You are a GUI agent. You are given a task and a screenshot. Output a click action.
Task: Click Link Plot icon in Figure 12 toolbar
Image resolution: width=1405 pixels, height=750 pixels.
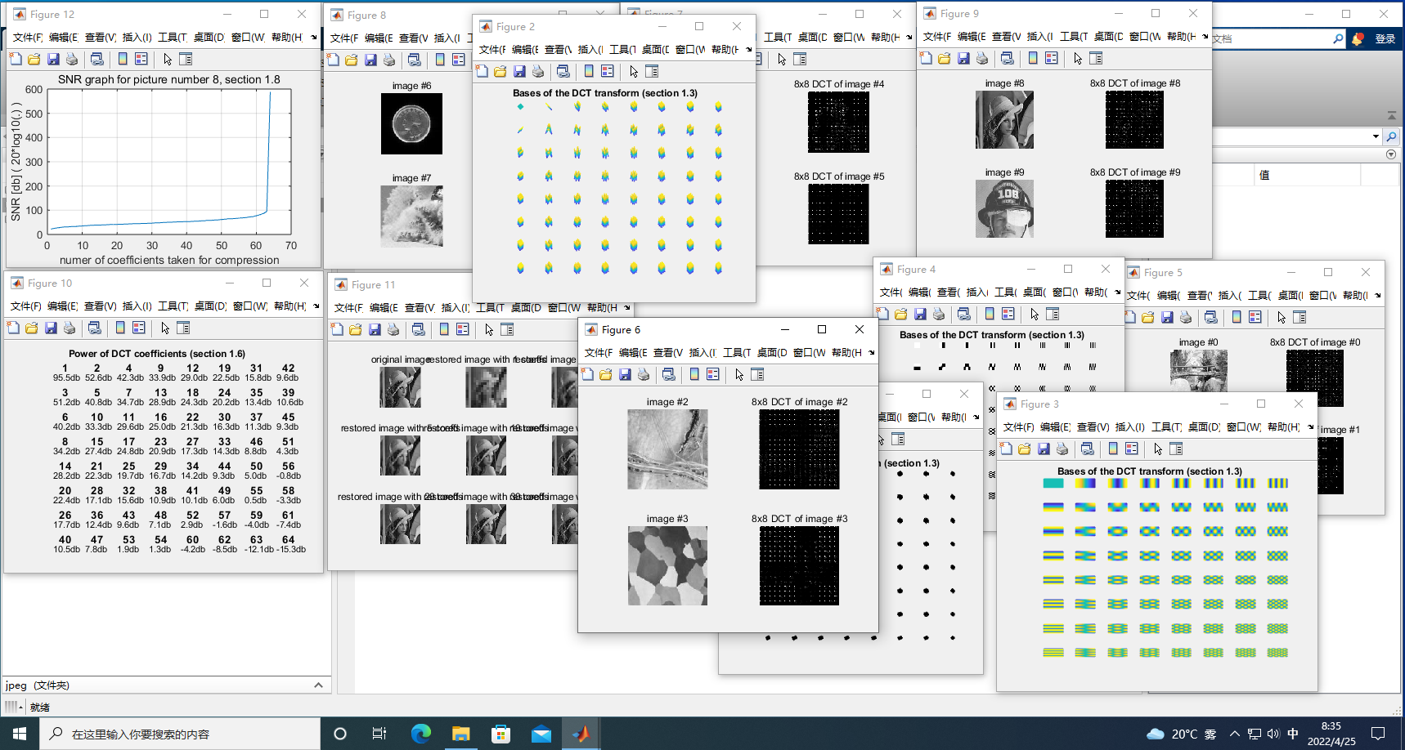coord(97,59)
